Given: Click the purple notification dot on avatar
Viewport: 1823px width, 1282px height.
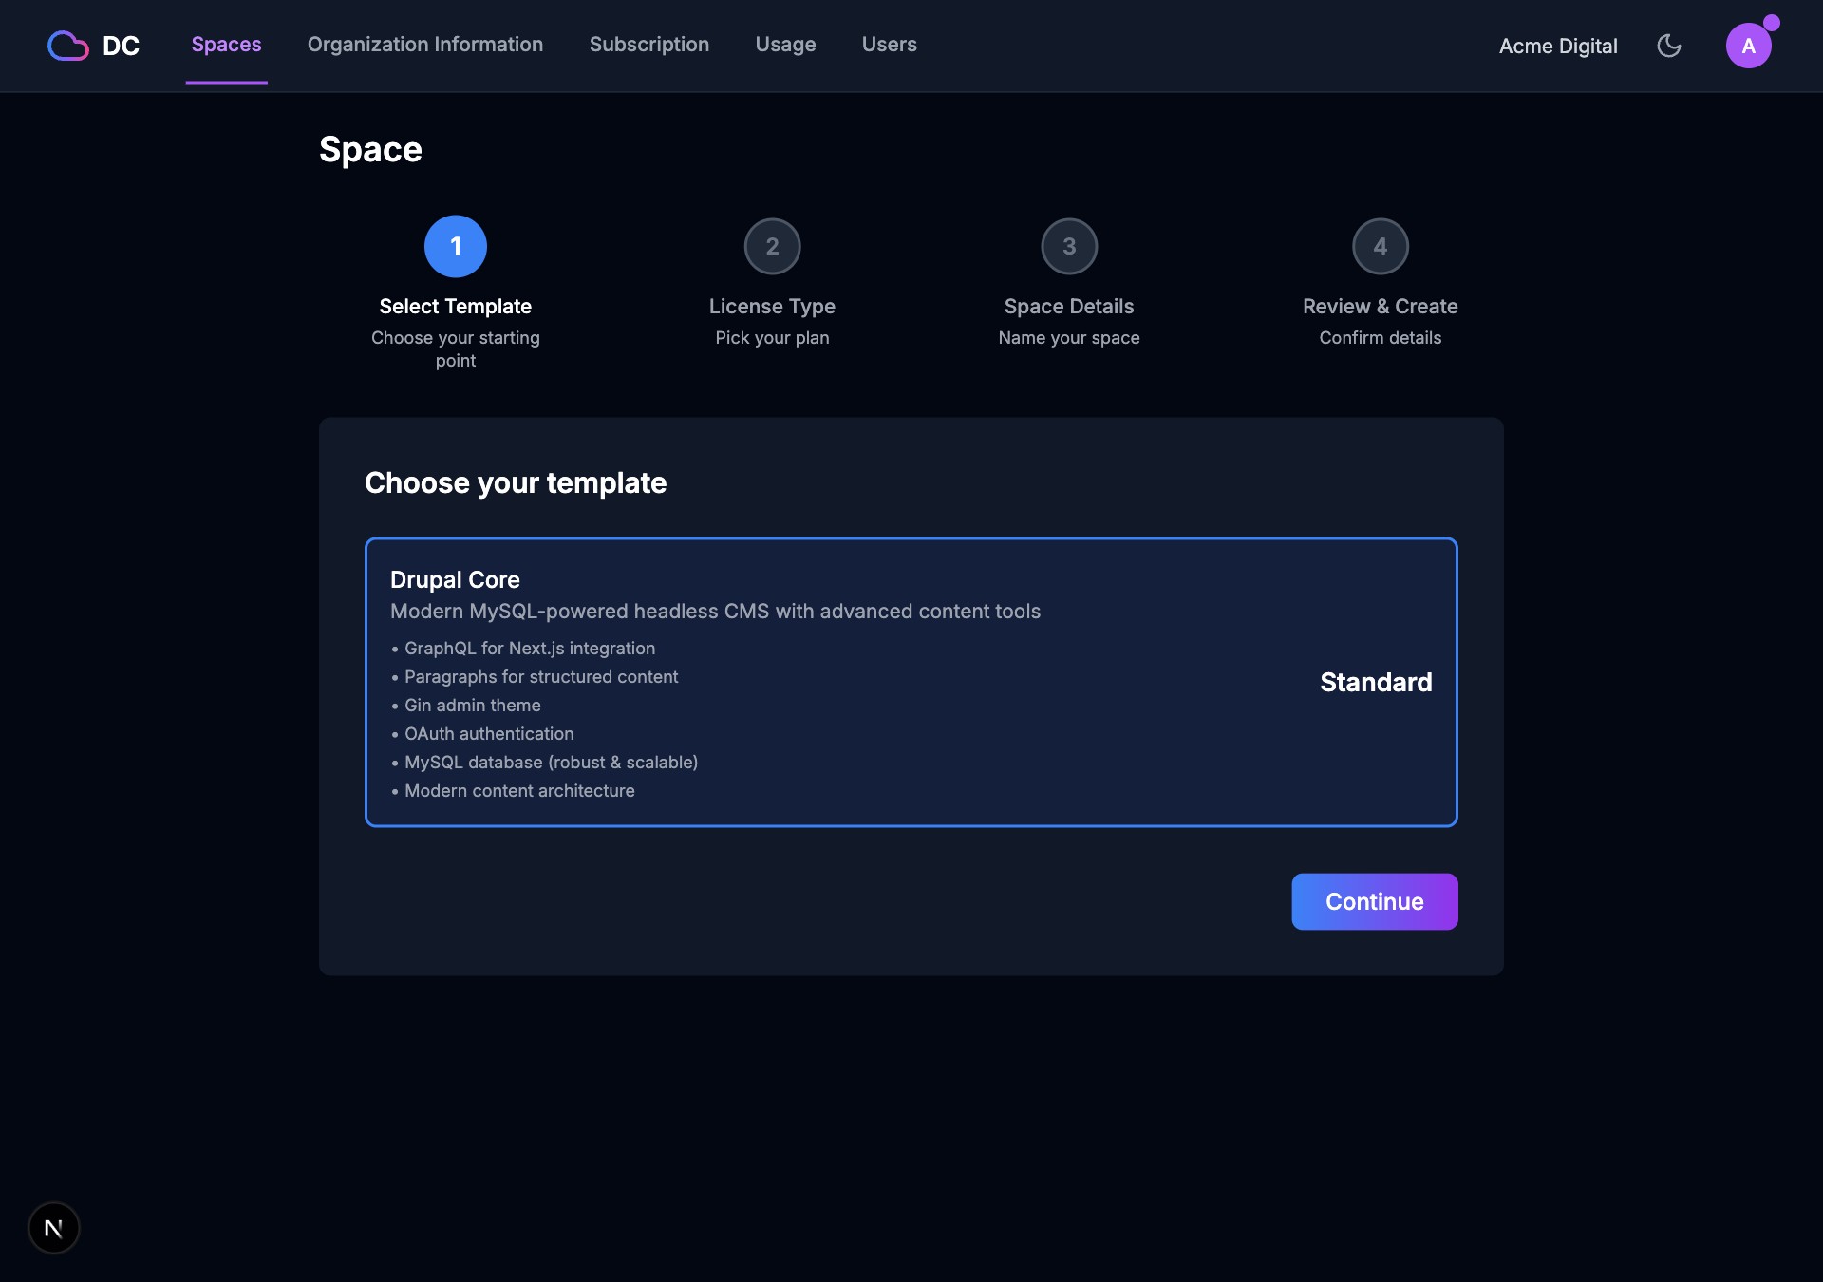Looking at the screenshot, I should point(1771,23).
